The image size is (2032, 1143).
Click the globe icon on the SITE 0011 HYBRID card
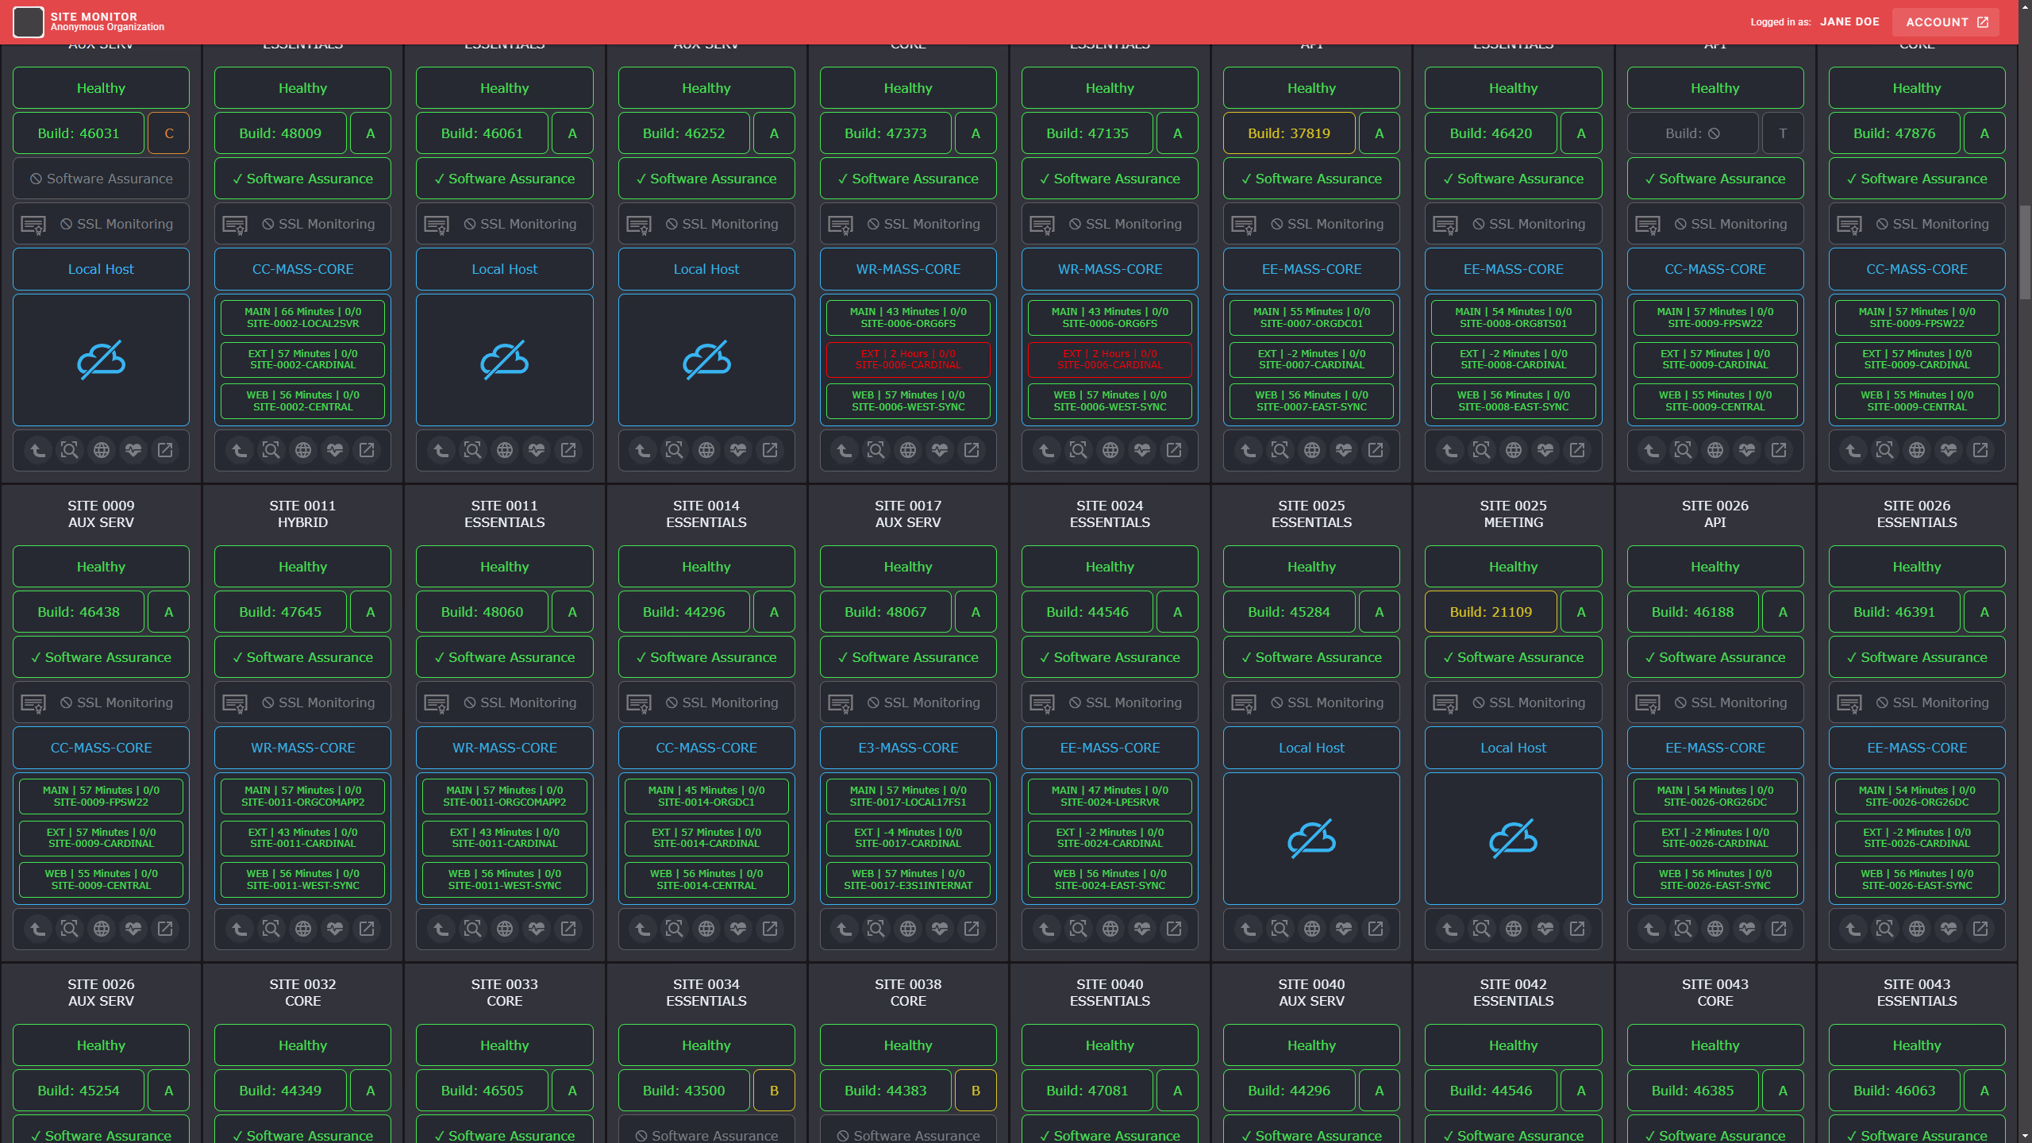[x=302, y=929]
